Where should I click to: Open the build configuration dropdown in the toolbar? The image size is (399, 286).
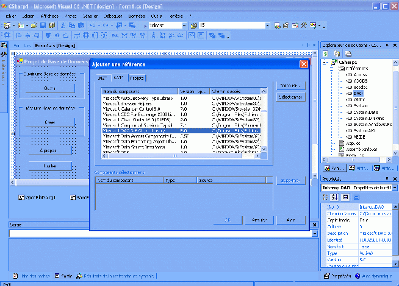[x=184, y=26]
